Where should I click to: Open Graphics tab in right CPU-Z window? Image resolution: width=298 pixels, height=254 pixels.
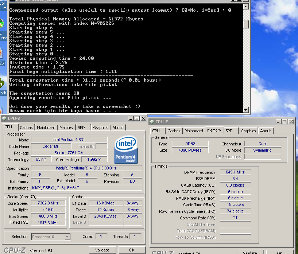click(x=248, y=131)
